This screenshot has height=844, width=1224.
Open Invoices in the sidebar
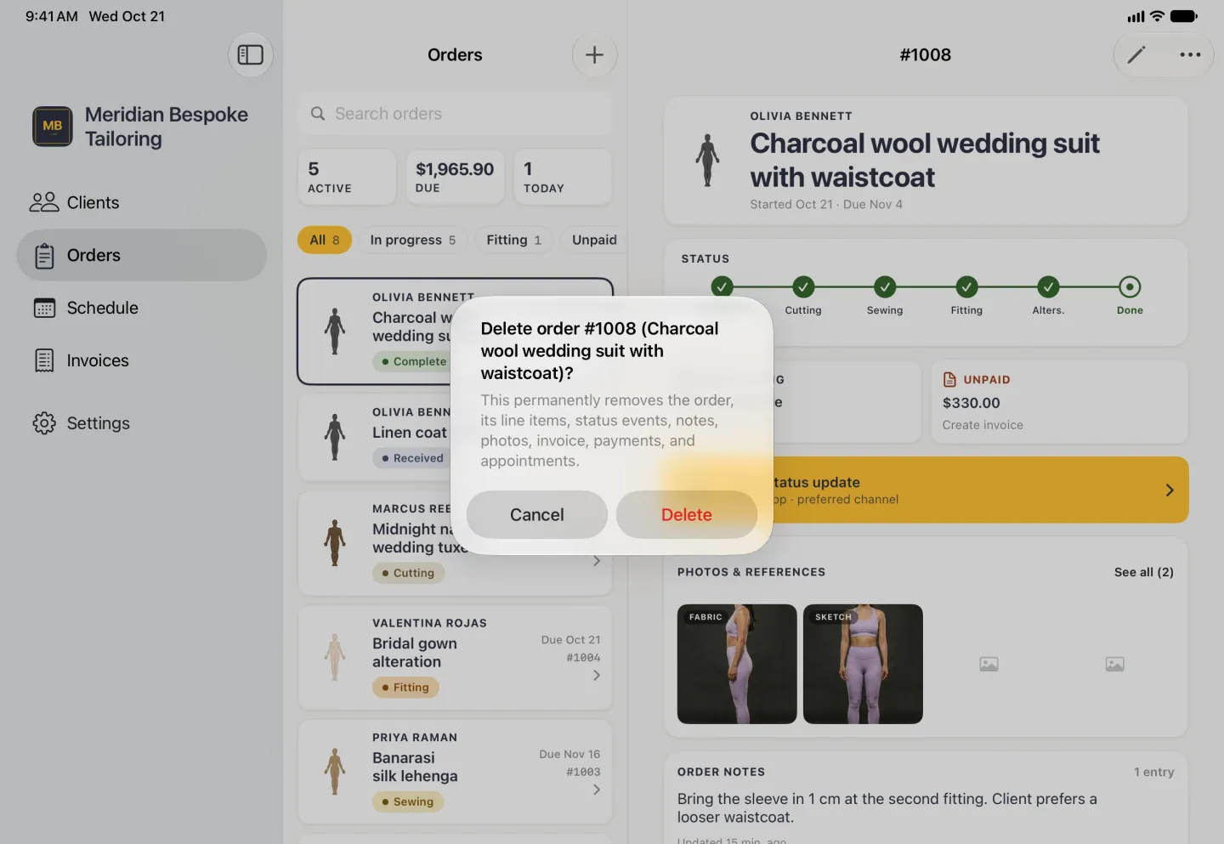(141, 360)
